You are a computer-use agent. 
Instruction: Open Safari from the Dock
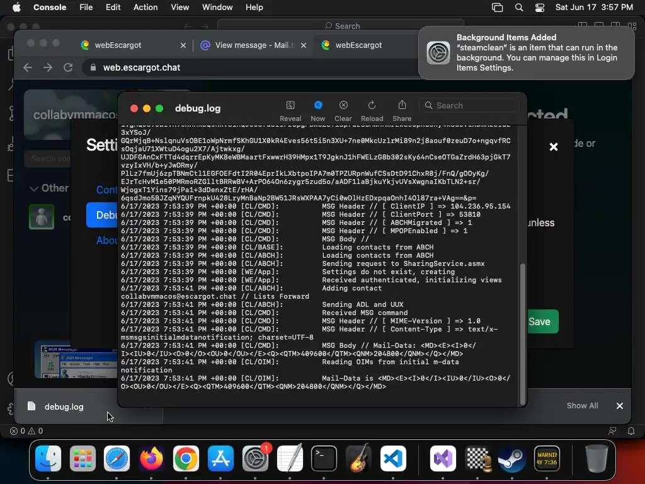[x=117, y=458]
